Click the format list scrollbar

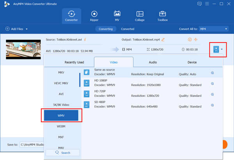80,80
